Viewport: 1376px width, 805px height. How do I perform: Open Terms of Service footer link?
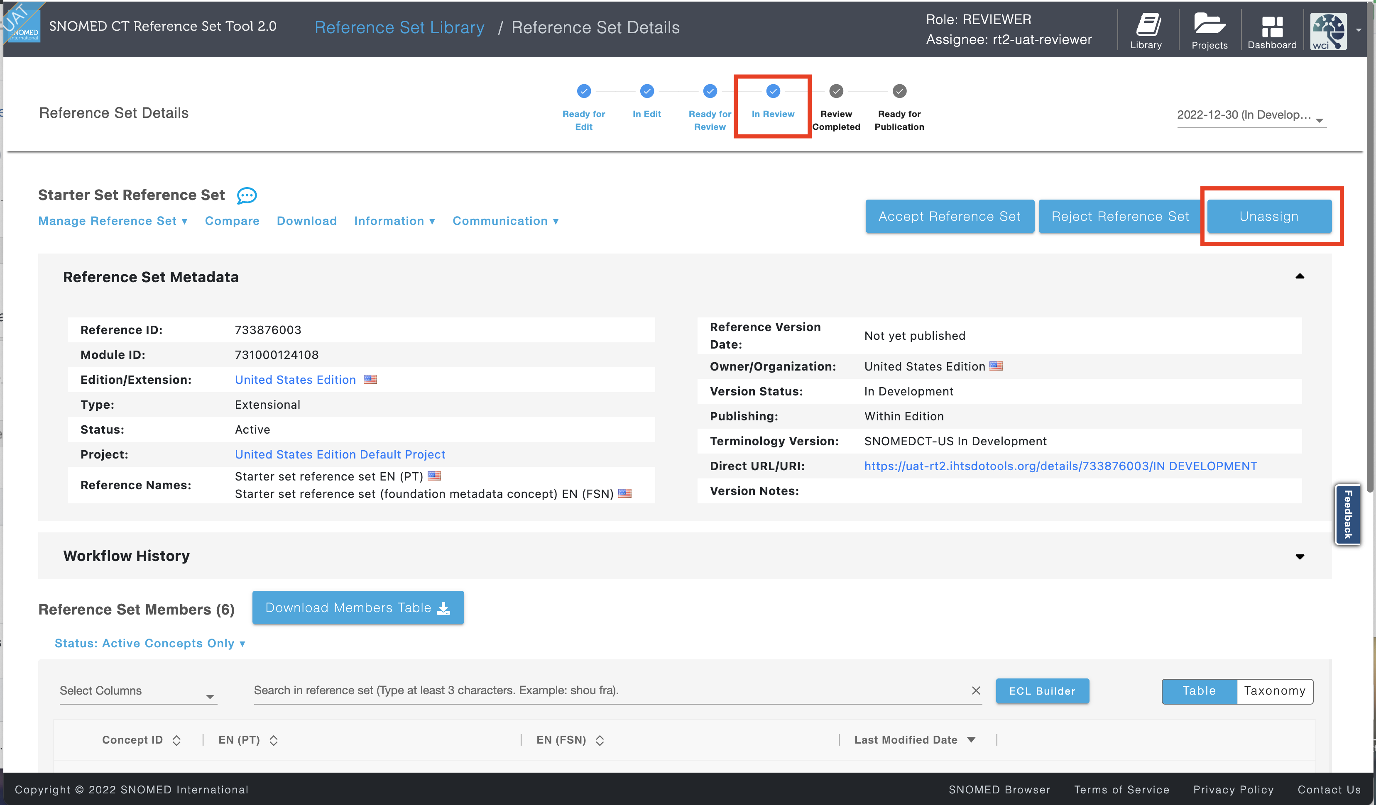tap(1121, 790)
